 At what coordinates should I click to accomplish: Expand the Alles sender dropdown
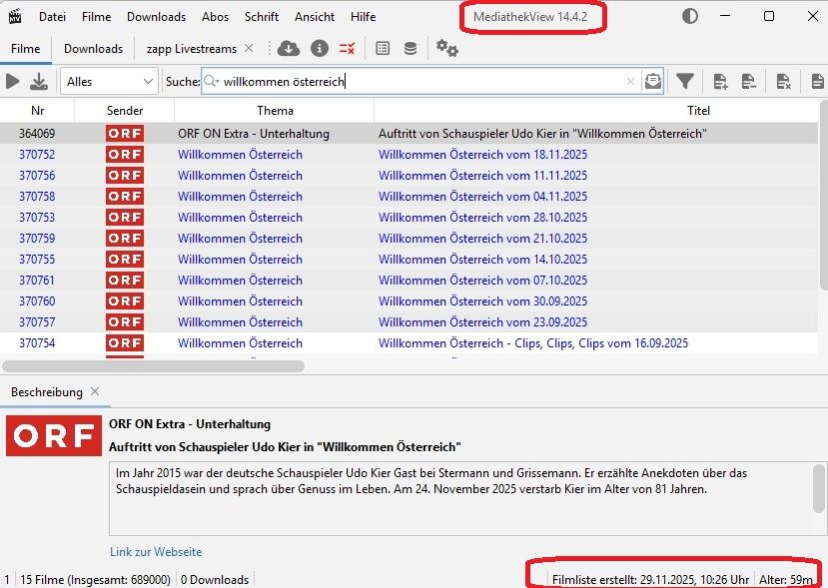(110, 82)
